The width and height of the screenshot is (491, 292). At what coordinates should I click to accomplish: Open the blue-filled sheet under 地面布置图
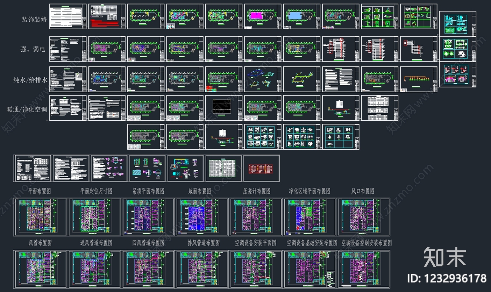pos(202,216)
